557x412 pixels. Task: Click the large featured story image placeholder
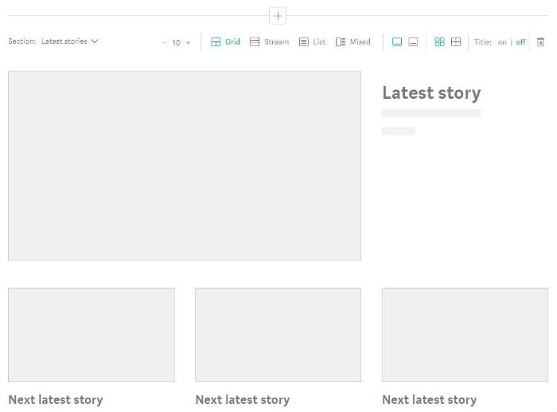[185, 166]
